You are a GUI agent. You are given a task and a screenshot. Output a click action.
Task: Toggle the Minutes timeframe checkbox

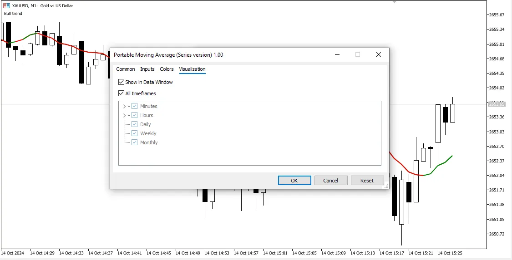134,106
